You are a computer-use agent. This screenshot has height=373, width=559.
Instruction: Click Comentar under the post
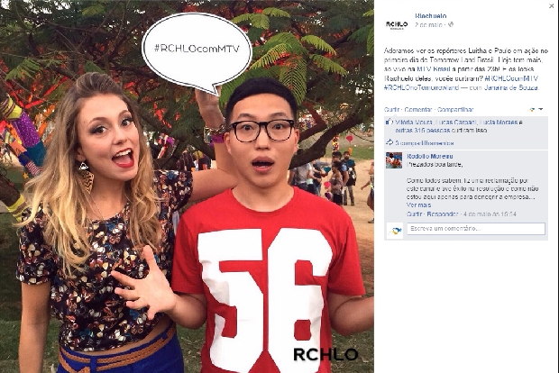pyautogui.click(x=417, y=109)
